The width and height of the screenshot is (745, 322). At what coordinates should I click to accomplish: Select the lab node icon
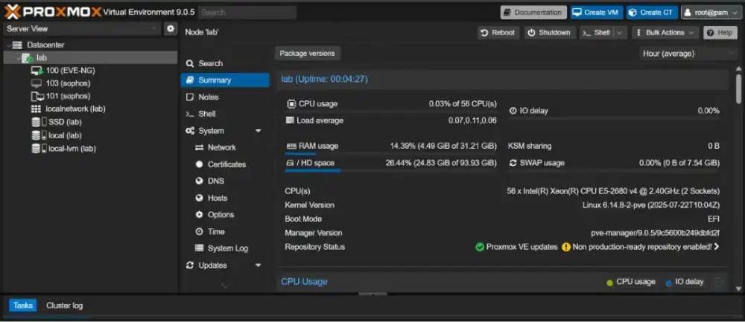click(x=27, y=58)
